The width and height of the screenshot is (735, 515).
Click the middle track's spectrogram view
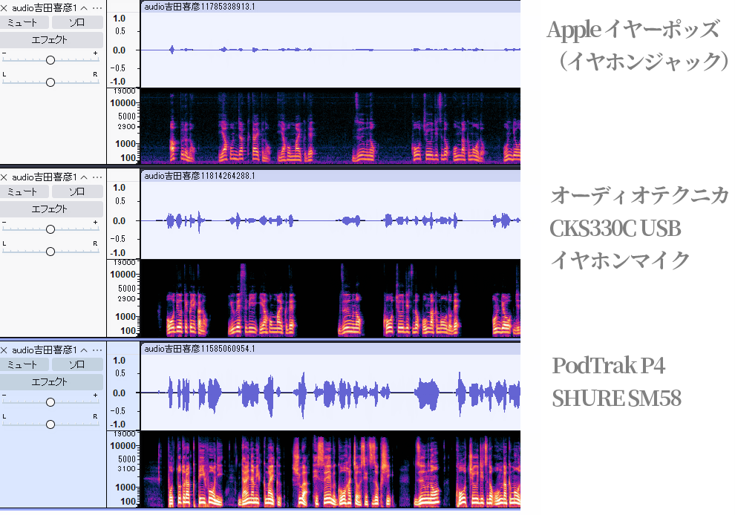pyautogui.click(x=330, y=298)
